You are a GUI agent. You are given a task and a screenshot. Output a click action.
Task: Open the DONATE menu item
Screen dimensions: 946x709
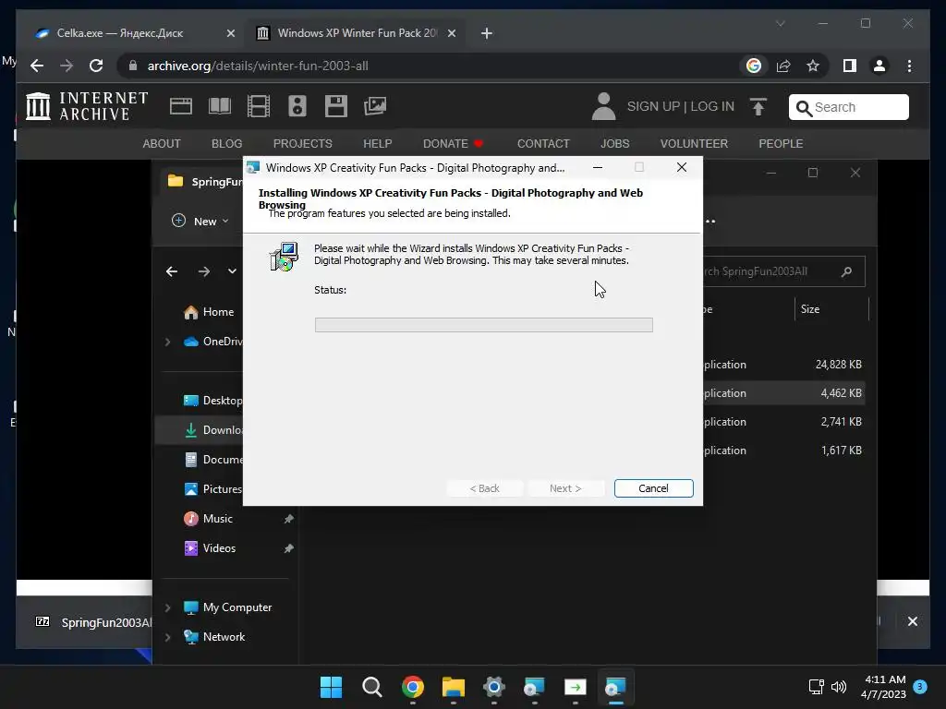click(453, 143)
